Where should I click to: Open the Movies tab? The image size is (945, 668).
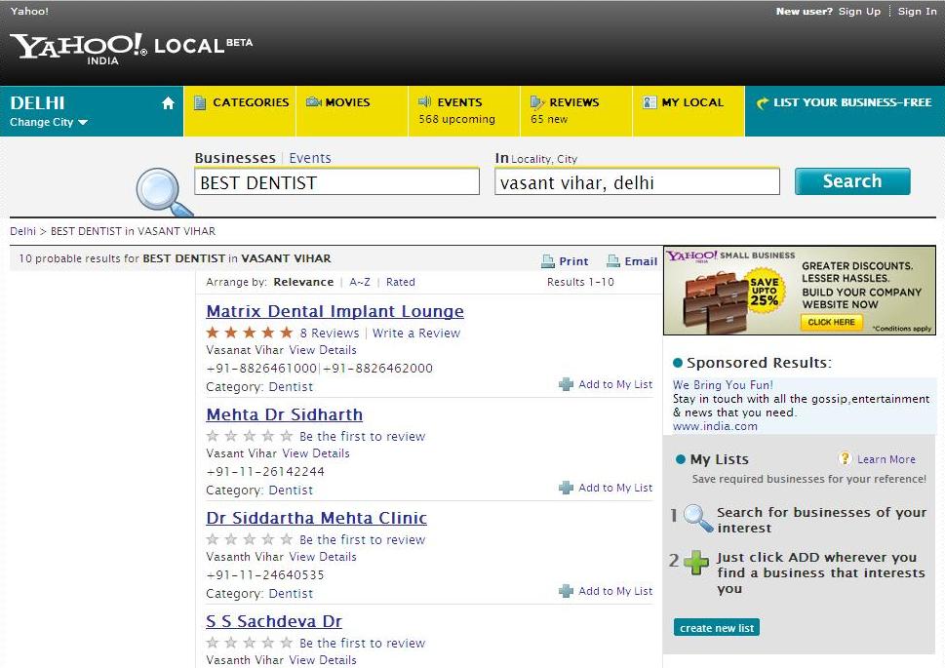(x=352, y=111)
